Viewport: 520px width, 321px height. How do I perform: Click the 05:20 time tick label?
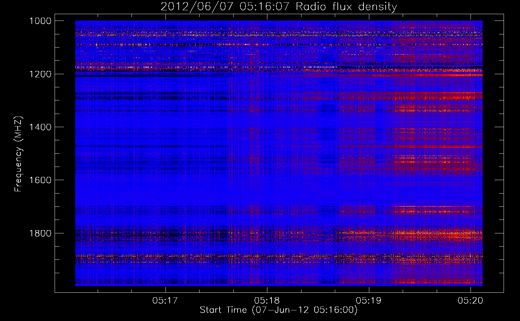(x=471, y=300)
